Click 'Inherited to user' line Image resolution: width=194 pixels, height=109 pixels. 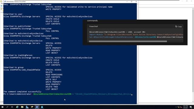click(13, 14)
